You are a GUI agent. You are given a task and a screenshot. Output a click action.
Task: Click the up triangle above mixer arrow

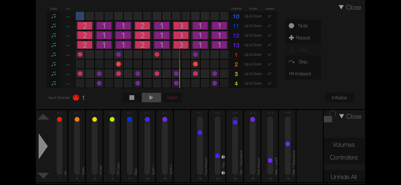point(43,117)
